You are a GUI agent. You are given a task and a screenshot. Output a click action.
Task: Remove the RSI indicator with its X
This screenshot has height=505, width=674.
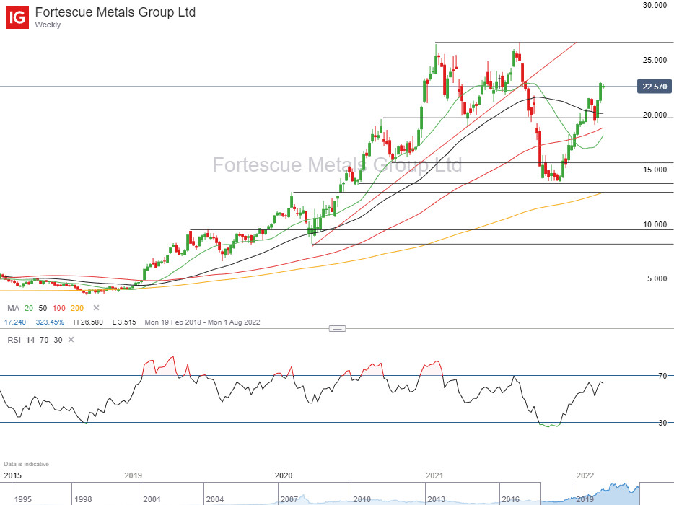click(71, 340)
